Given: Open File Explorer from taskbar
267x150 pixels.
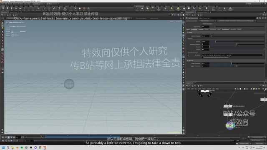Looking at the screenshot, I should (x=13, y=147).
